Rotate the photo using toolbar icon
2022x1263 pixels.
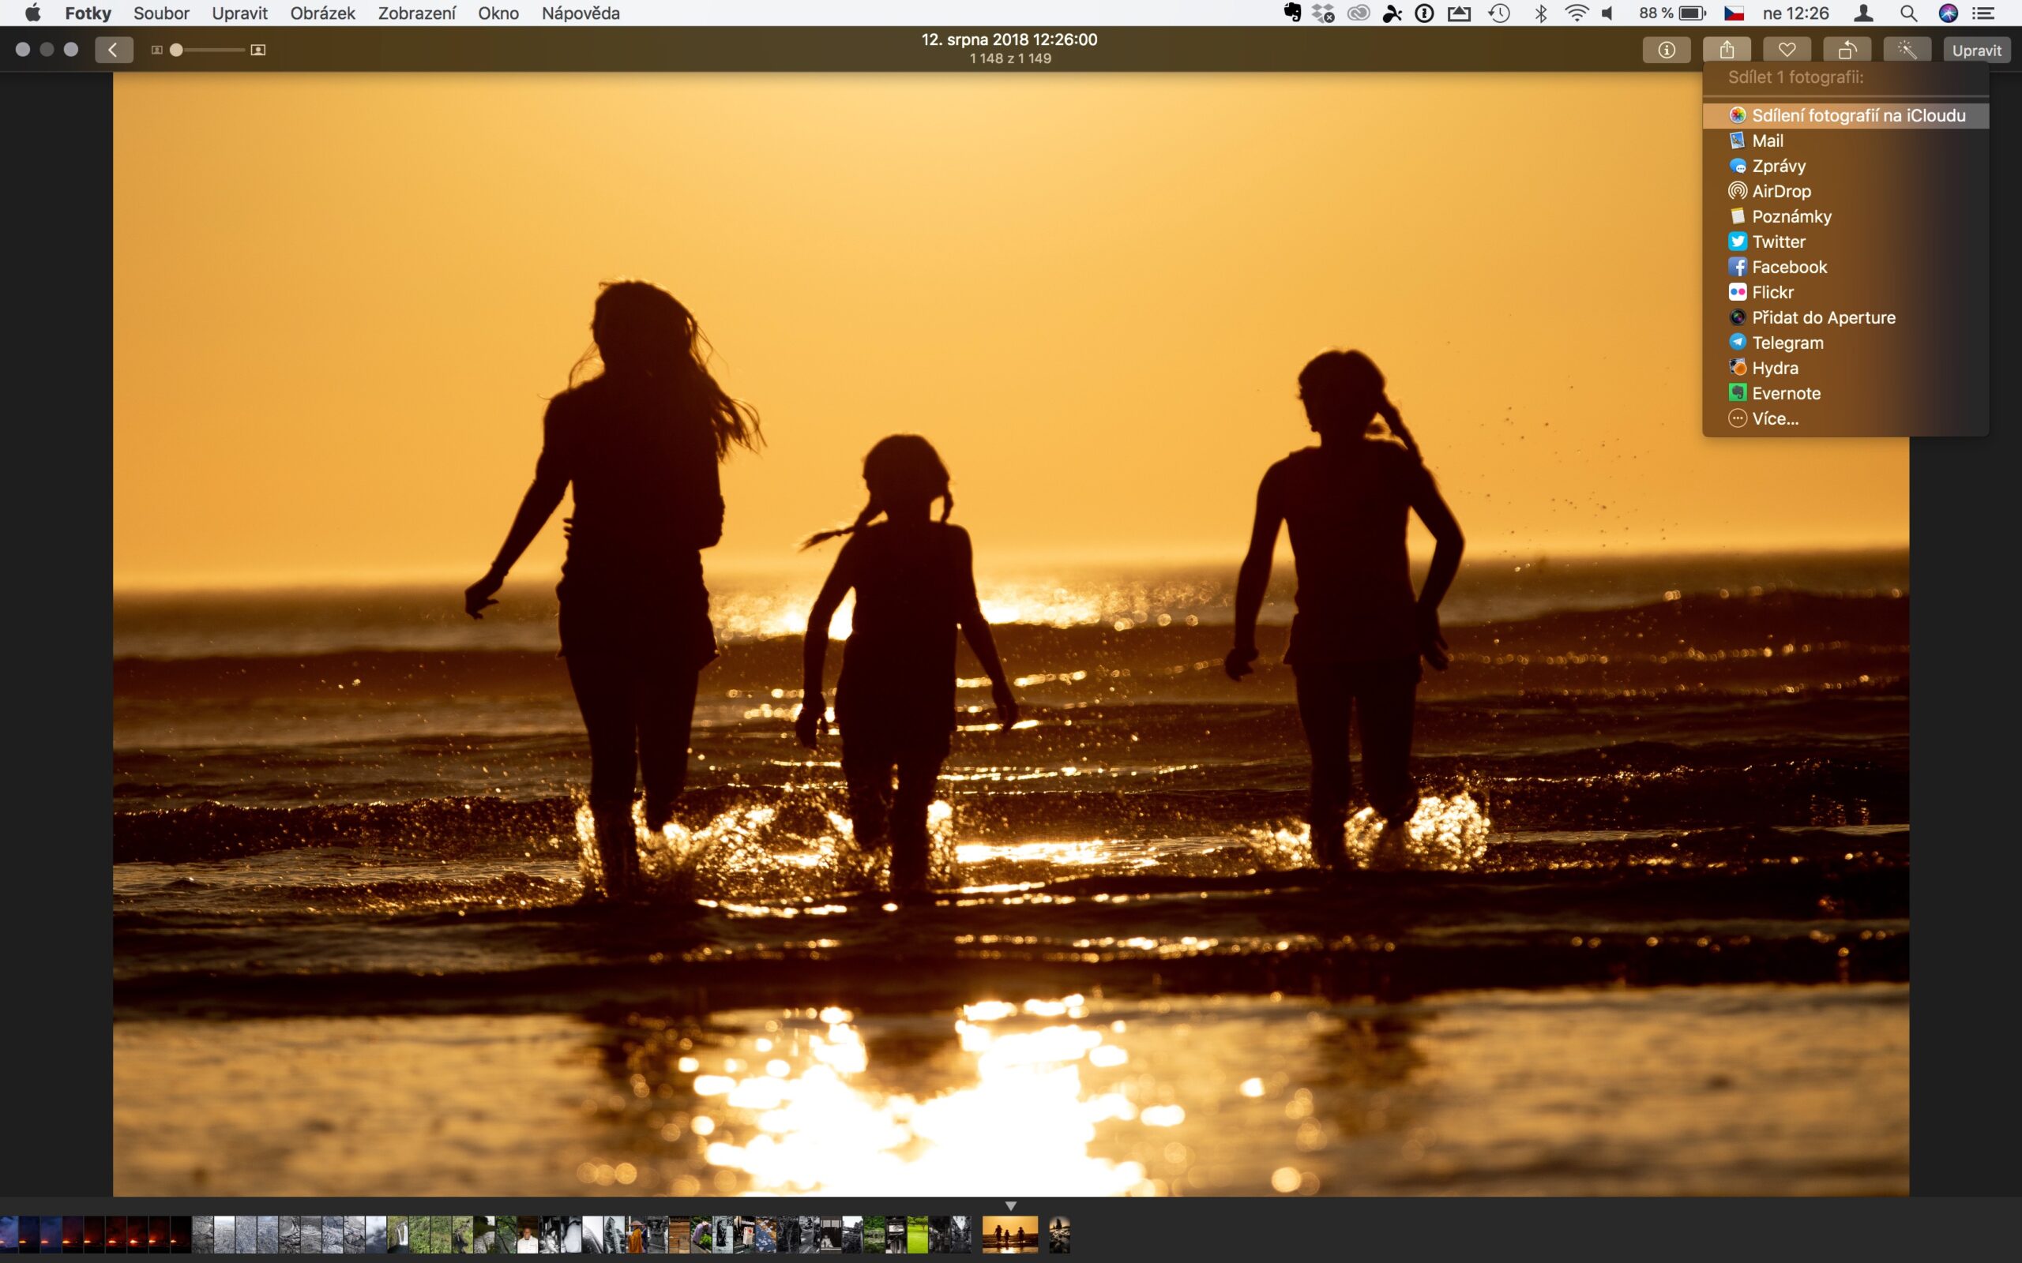[1847, 50]
